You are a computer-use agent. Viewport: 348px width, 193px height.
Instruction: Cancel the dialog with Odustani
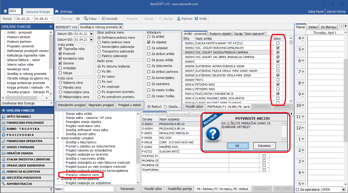[264, 146]
